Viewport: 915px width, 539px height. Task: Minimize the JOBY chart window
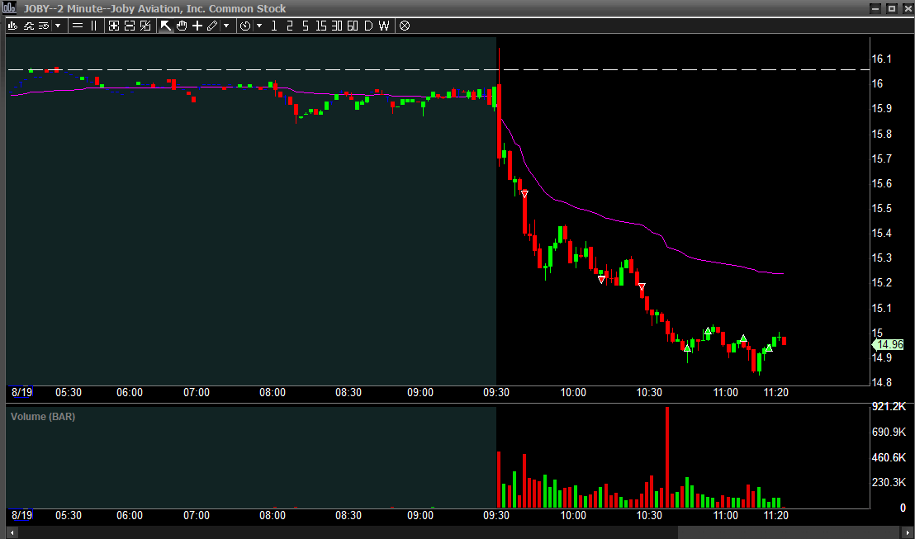875,8
